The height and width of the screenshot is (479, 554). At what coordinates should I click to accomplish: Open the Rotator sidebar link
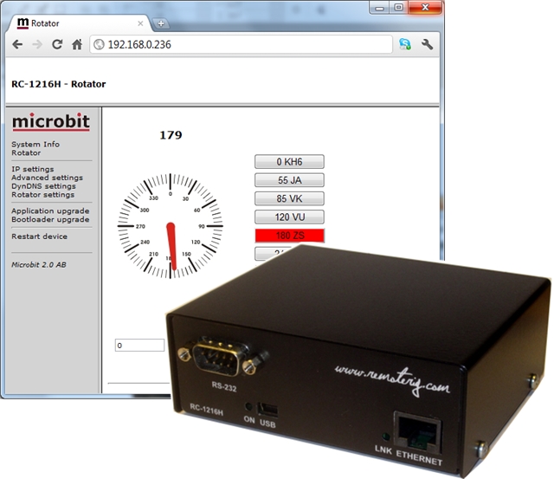[26, 152]
